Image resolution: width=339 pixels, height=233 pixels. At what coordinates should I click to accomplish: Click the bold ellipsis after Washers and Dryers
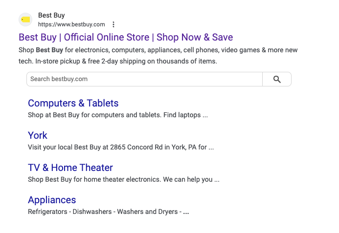(186, 212)
